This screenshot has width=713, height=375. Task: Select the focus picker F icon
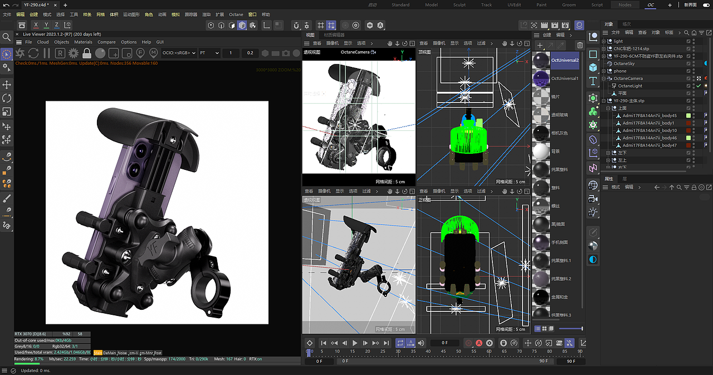pyautogui.click(x=140, y=53)
